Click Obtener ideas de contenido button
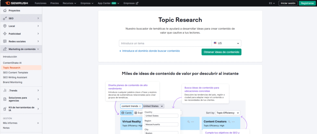This screenshot has width=317, height=134. point(221,52)
